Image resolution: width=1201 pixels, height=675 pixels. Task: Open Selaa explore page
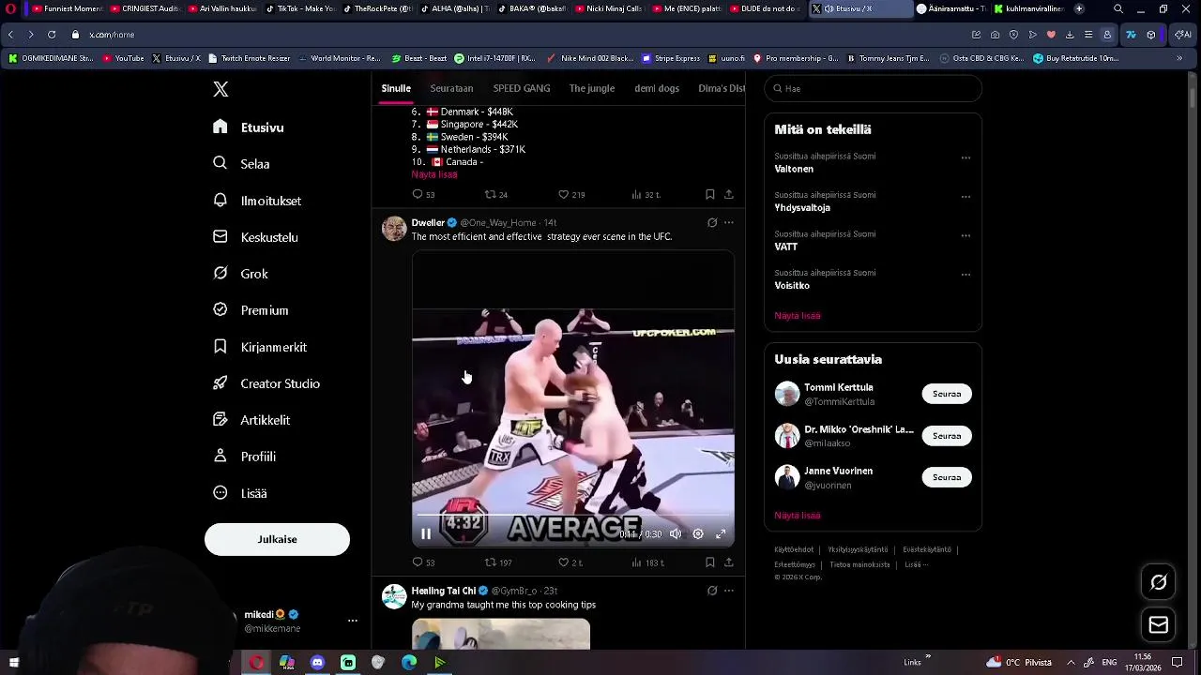242,163
